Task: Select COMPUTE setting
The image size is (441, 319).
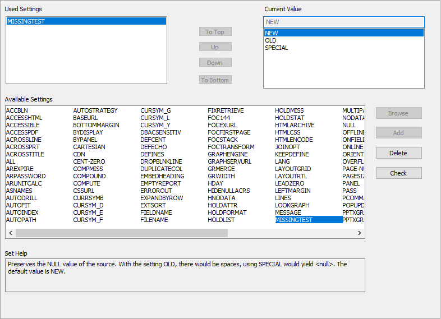Action: pyautogui.click(x=86, y=183)
